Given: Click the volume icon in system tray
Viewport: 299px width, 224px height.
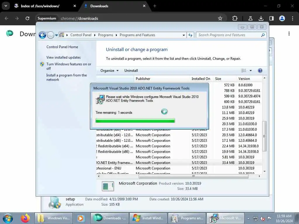Looking at the screenshot, I should [x=263, y=218].
